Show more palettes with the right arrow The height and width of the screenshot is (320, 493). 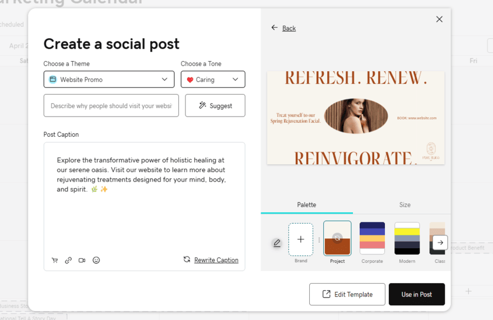pos(440,243)
